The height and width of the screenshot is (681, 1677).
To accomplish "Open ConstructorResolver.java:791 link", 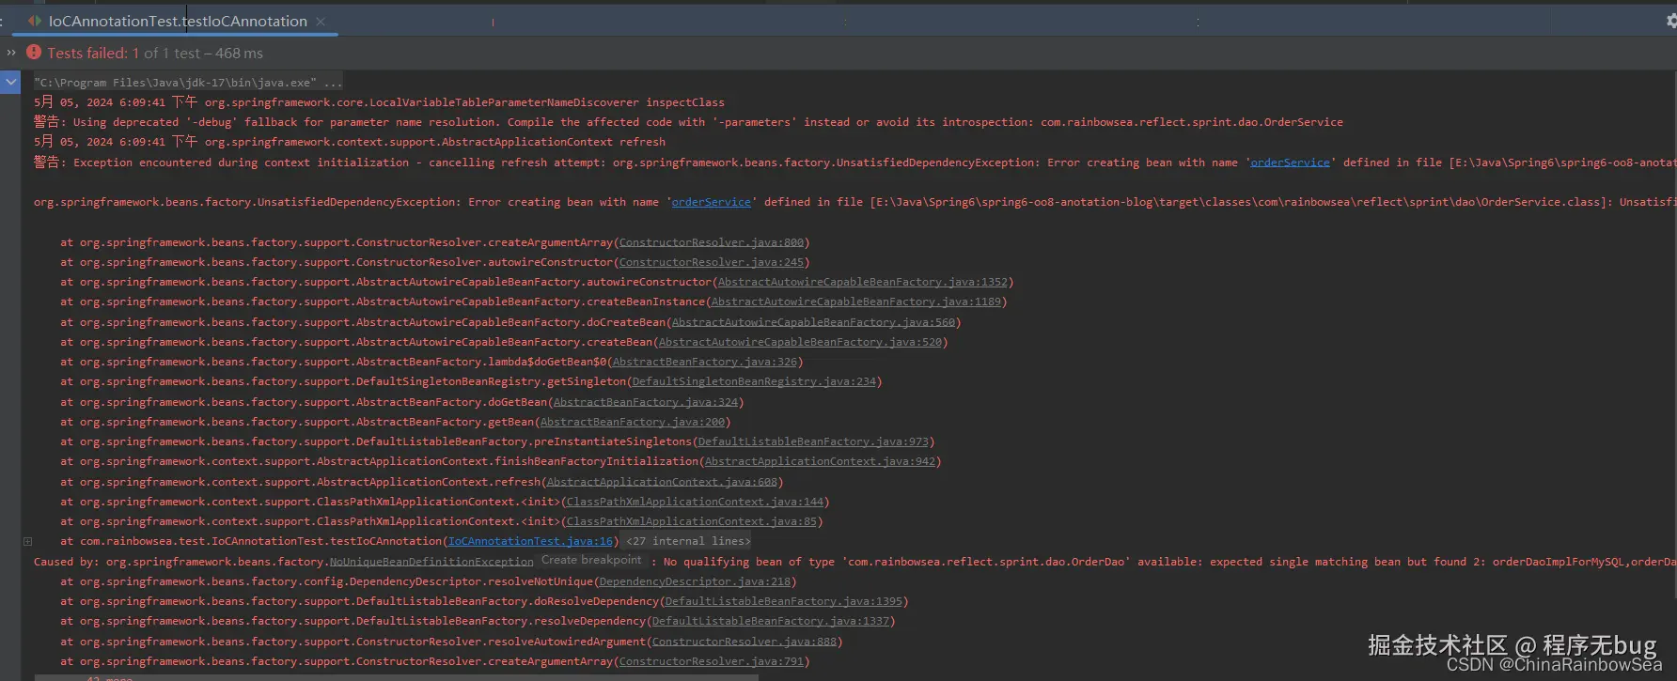I will pyautogui.click(x=712, y=661).
